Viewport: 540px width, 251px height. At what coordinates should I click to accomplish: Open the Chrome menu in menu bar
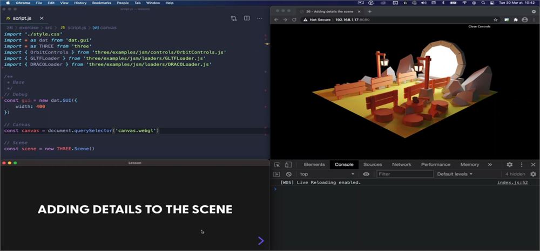[23, 3]
